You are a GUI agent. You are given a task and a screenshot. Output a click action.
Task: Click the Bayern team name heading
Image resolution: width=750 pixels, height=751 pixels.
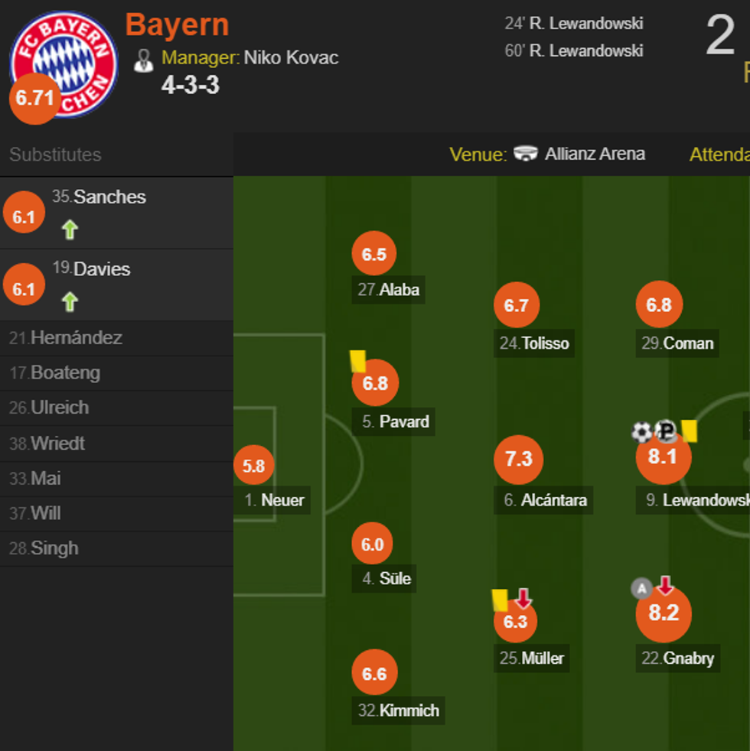point(177,25)
